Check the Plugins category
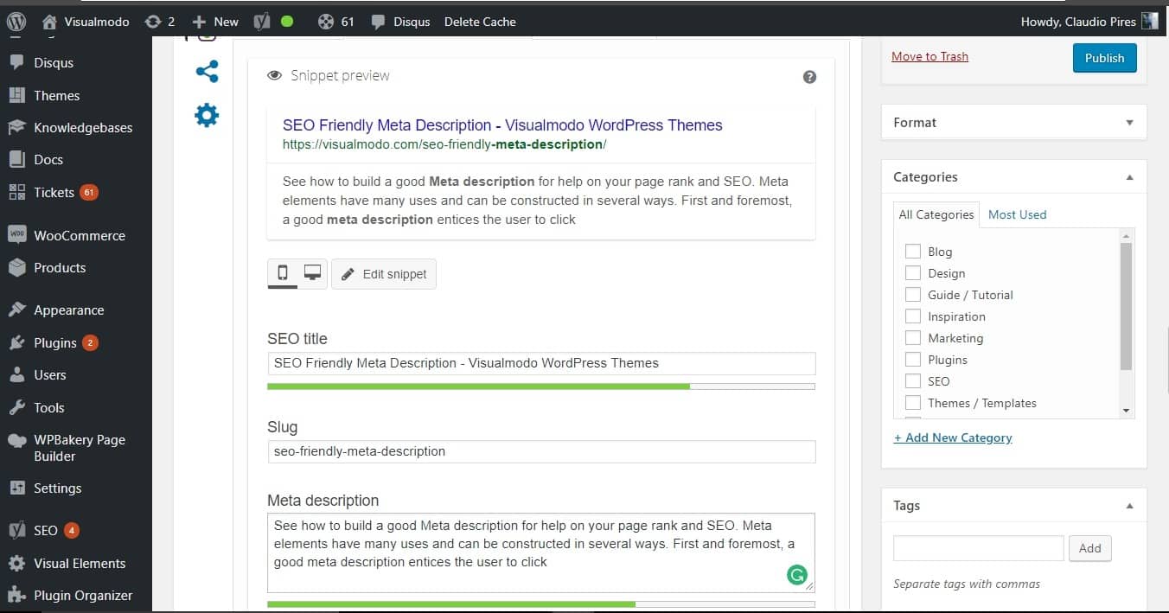This screenshot has width=1169, height=613. [x=913, y=360]
